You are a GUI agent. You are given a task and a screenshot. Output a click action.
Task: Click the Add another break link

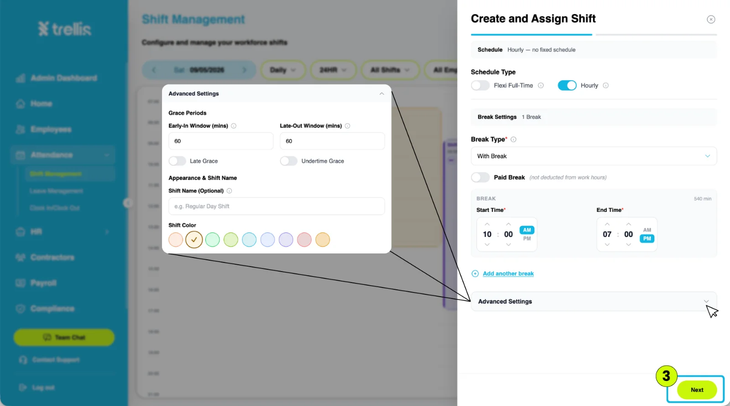[x=508, y=273]
